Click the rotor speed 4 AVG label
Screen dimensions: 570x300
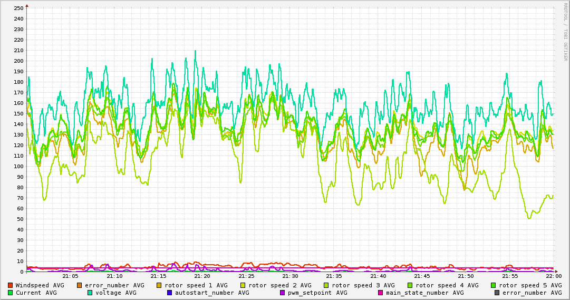click(x=447, y=285)
